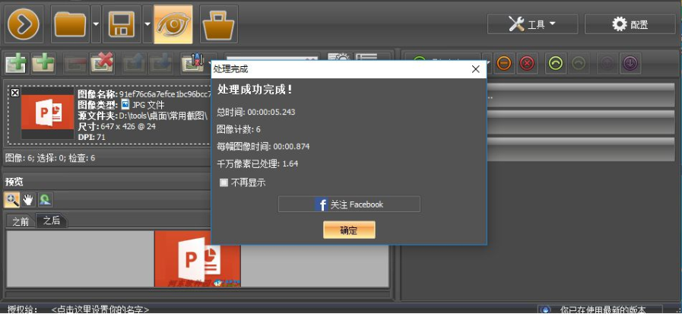Click the 确定 button
The width and height of the screenshot is (682, 314).
pyautogui.click(x=349, y=230)
